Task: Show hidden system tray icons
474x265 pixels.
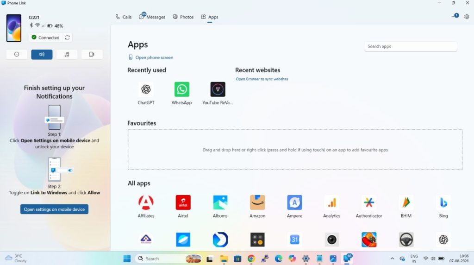Action: 393,259
